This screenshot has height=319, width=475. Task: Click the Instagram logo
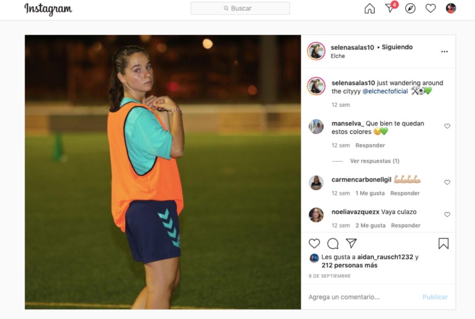48,9
